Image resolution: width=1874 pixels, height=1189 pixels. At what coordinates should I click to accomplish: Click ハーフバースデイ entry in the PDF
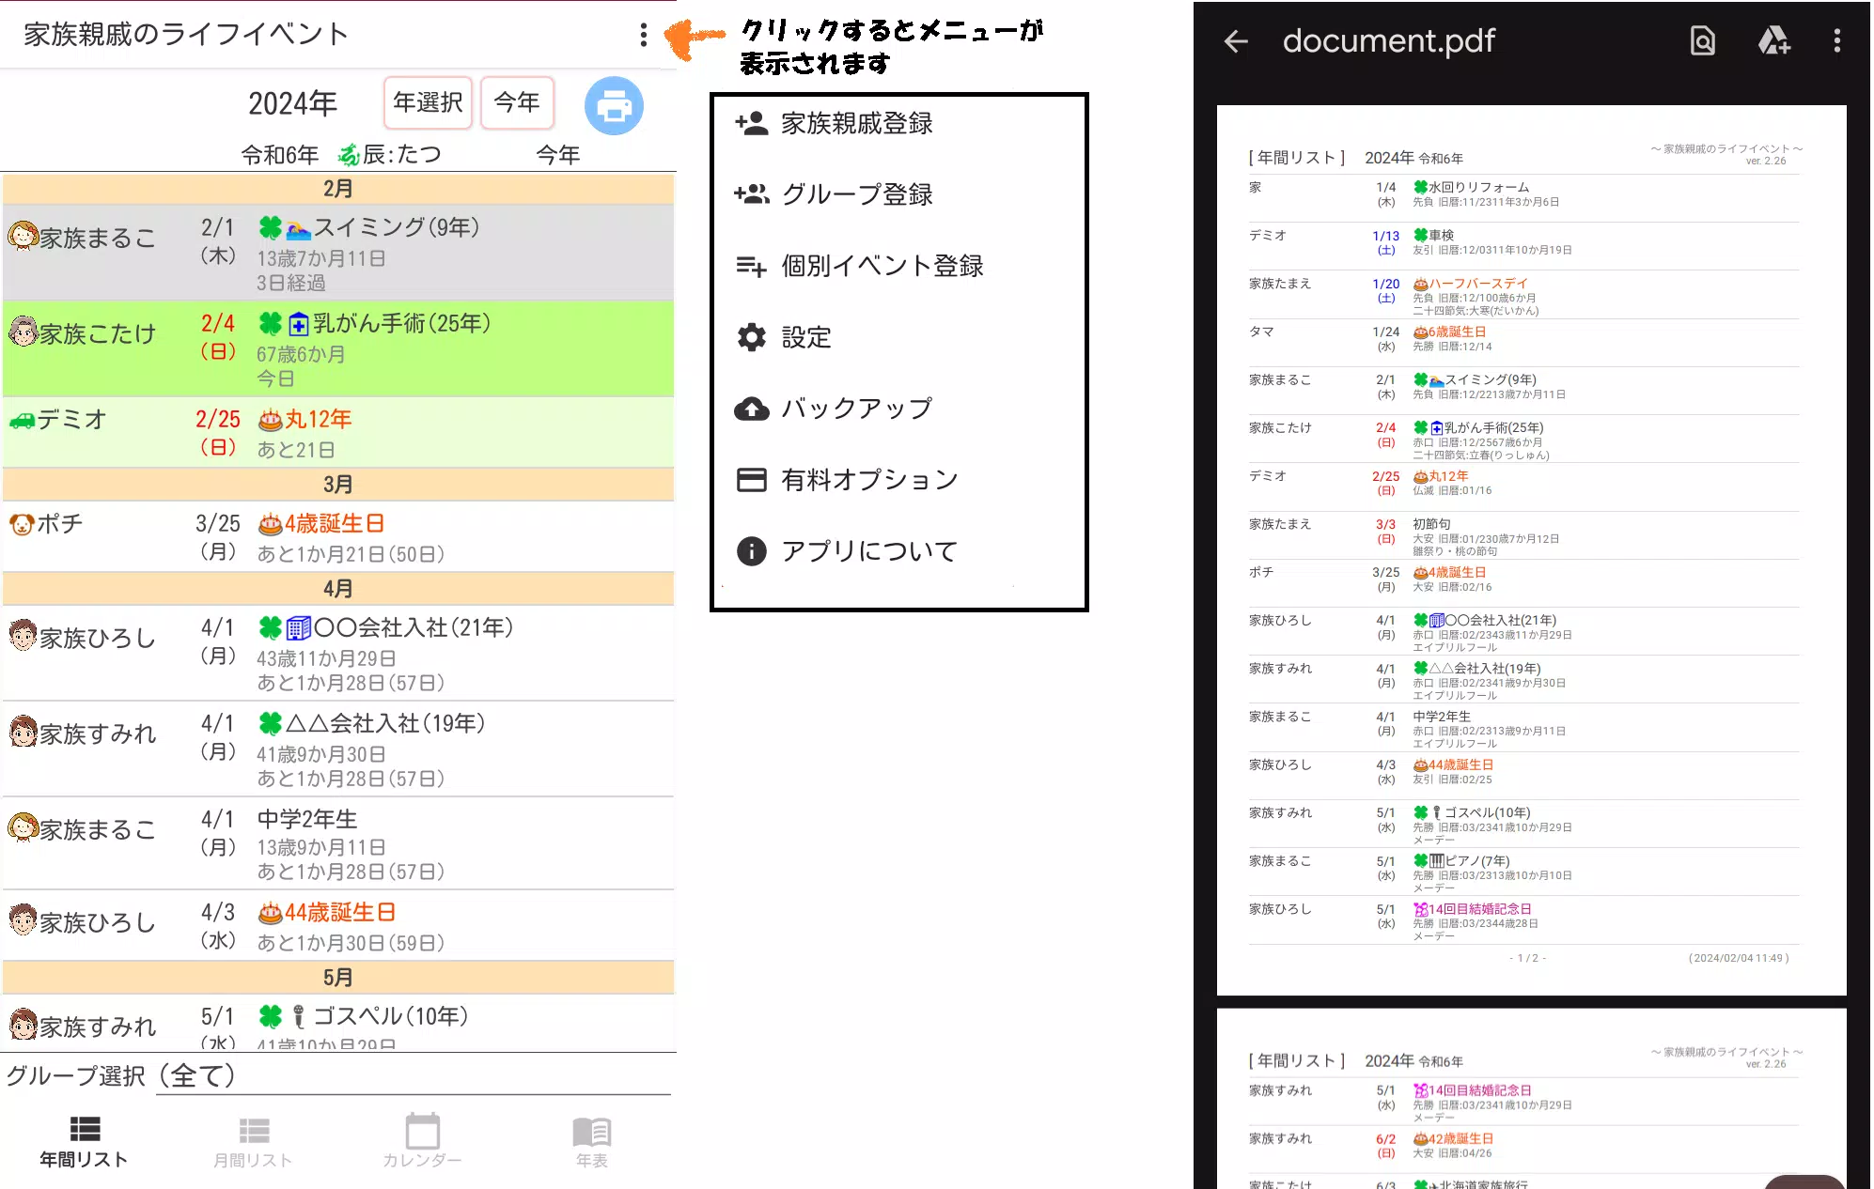(x=1478, y=283)
